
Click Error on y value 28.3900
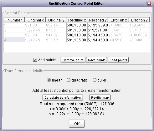click(139, 40)
